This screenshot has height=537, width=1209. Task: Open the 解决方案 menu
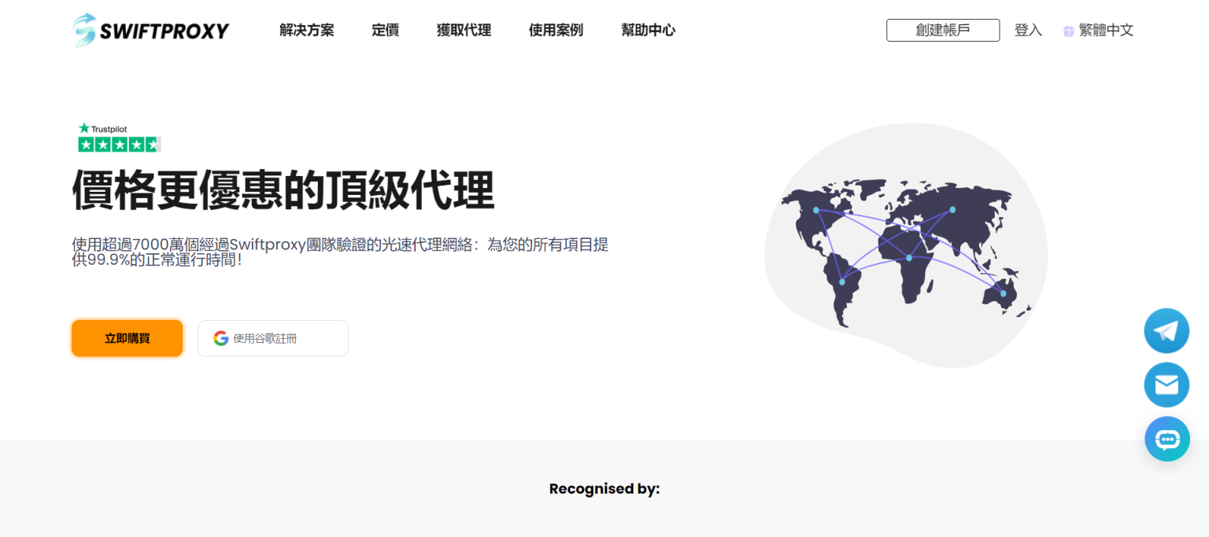coord(306,30)
